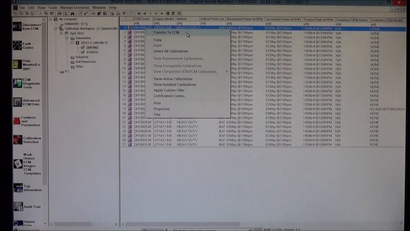
Task: Click the funnel filter toolbar icon
Action: point(124,13)
